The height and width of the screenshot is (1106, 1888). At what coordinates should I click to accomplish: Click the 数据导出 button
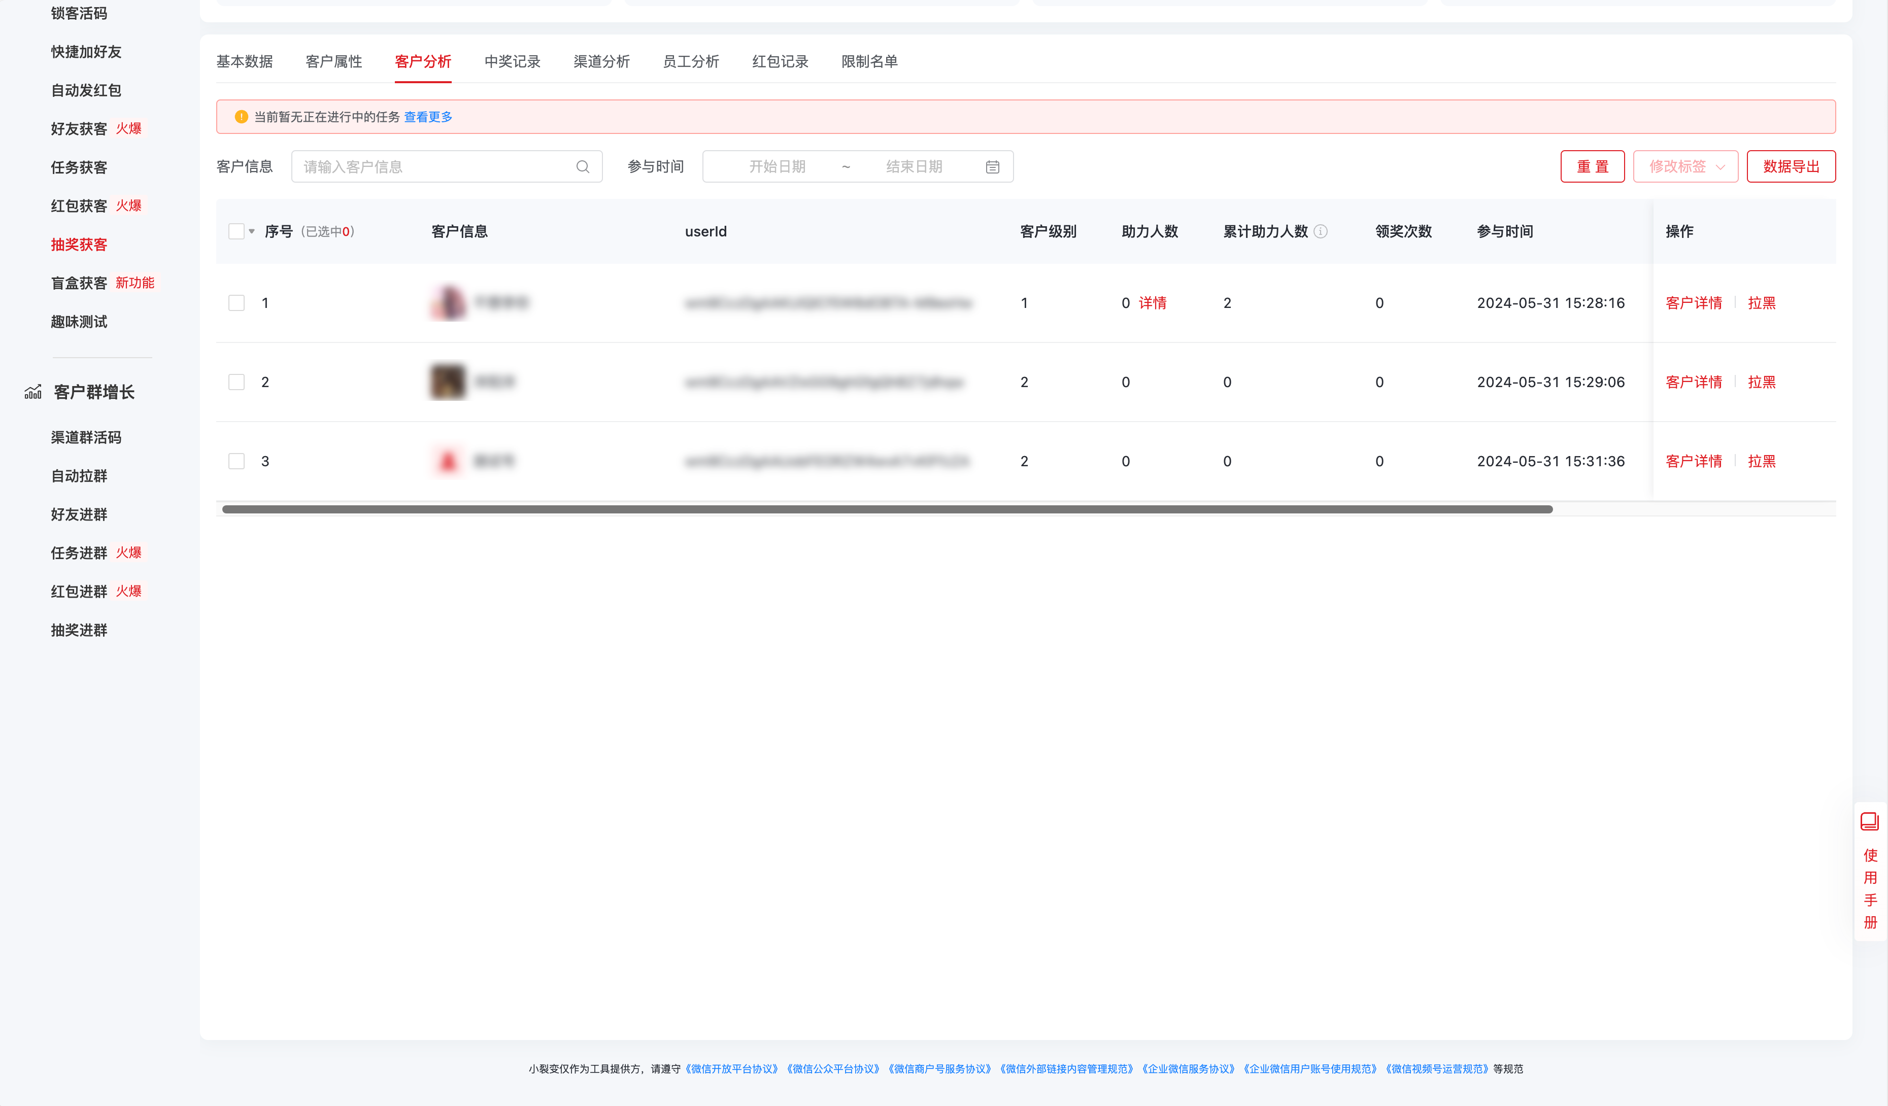pyautogui.click(x=1792, y=166)
